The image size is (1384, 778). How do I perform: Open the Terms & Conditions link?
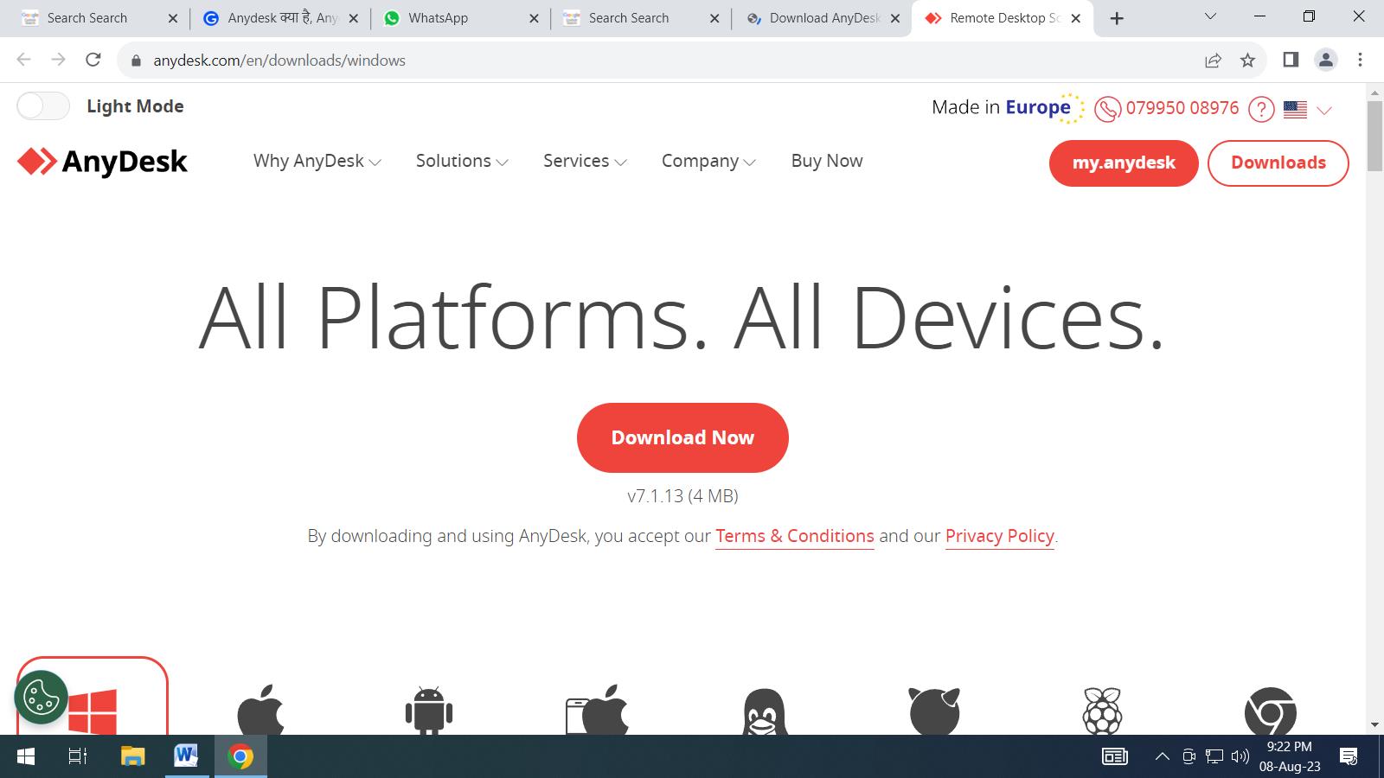click(x=794, y=536)
